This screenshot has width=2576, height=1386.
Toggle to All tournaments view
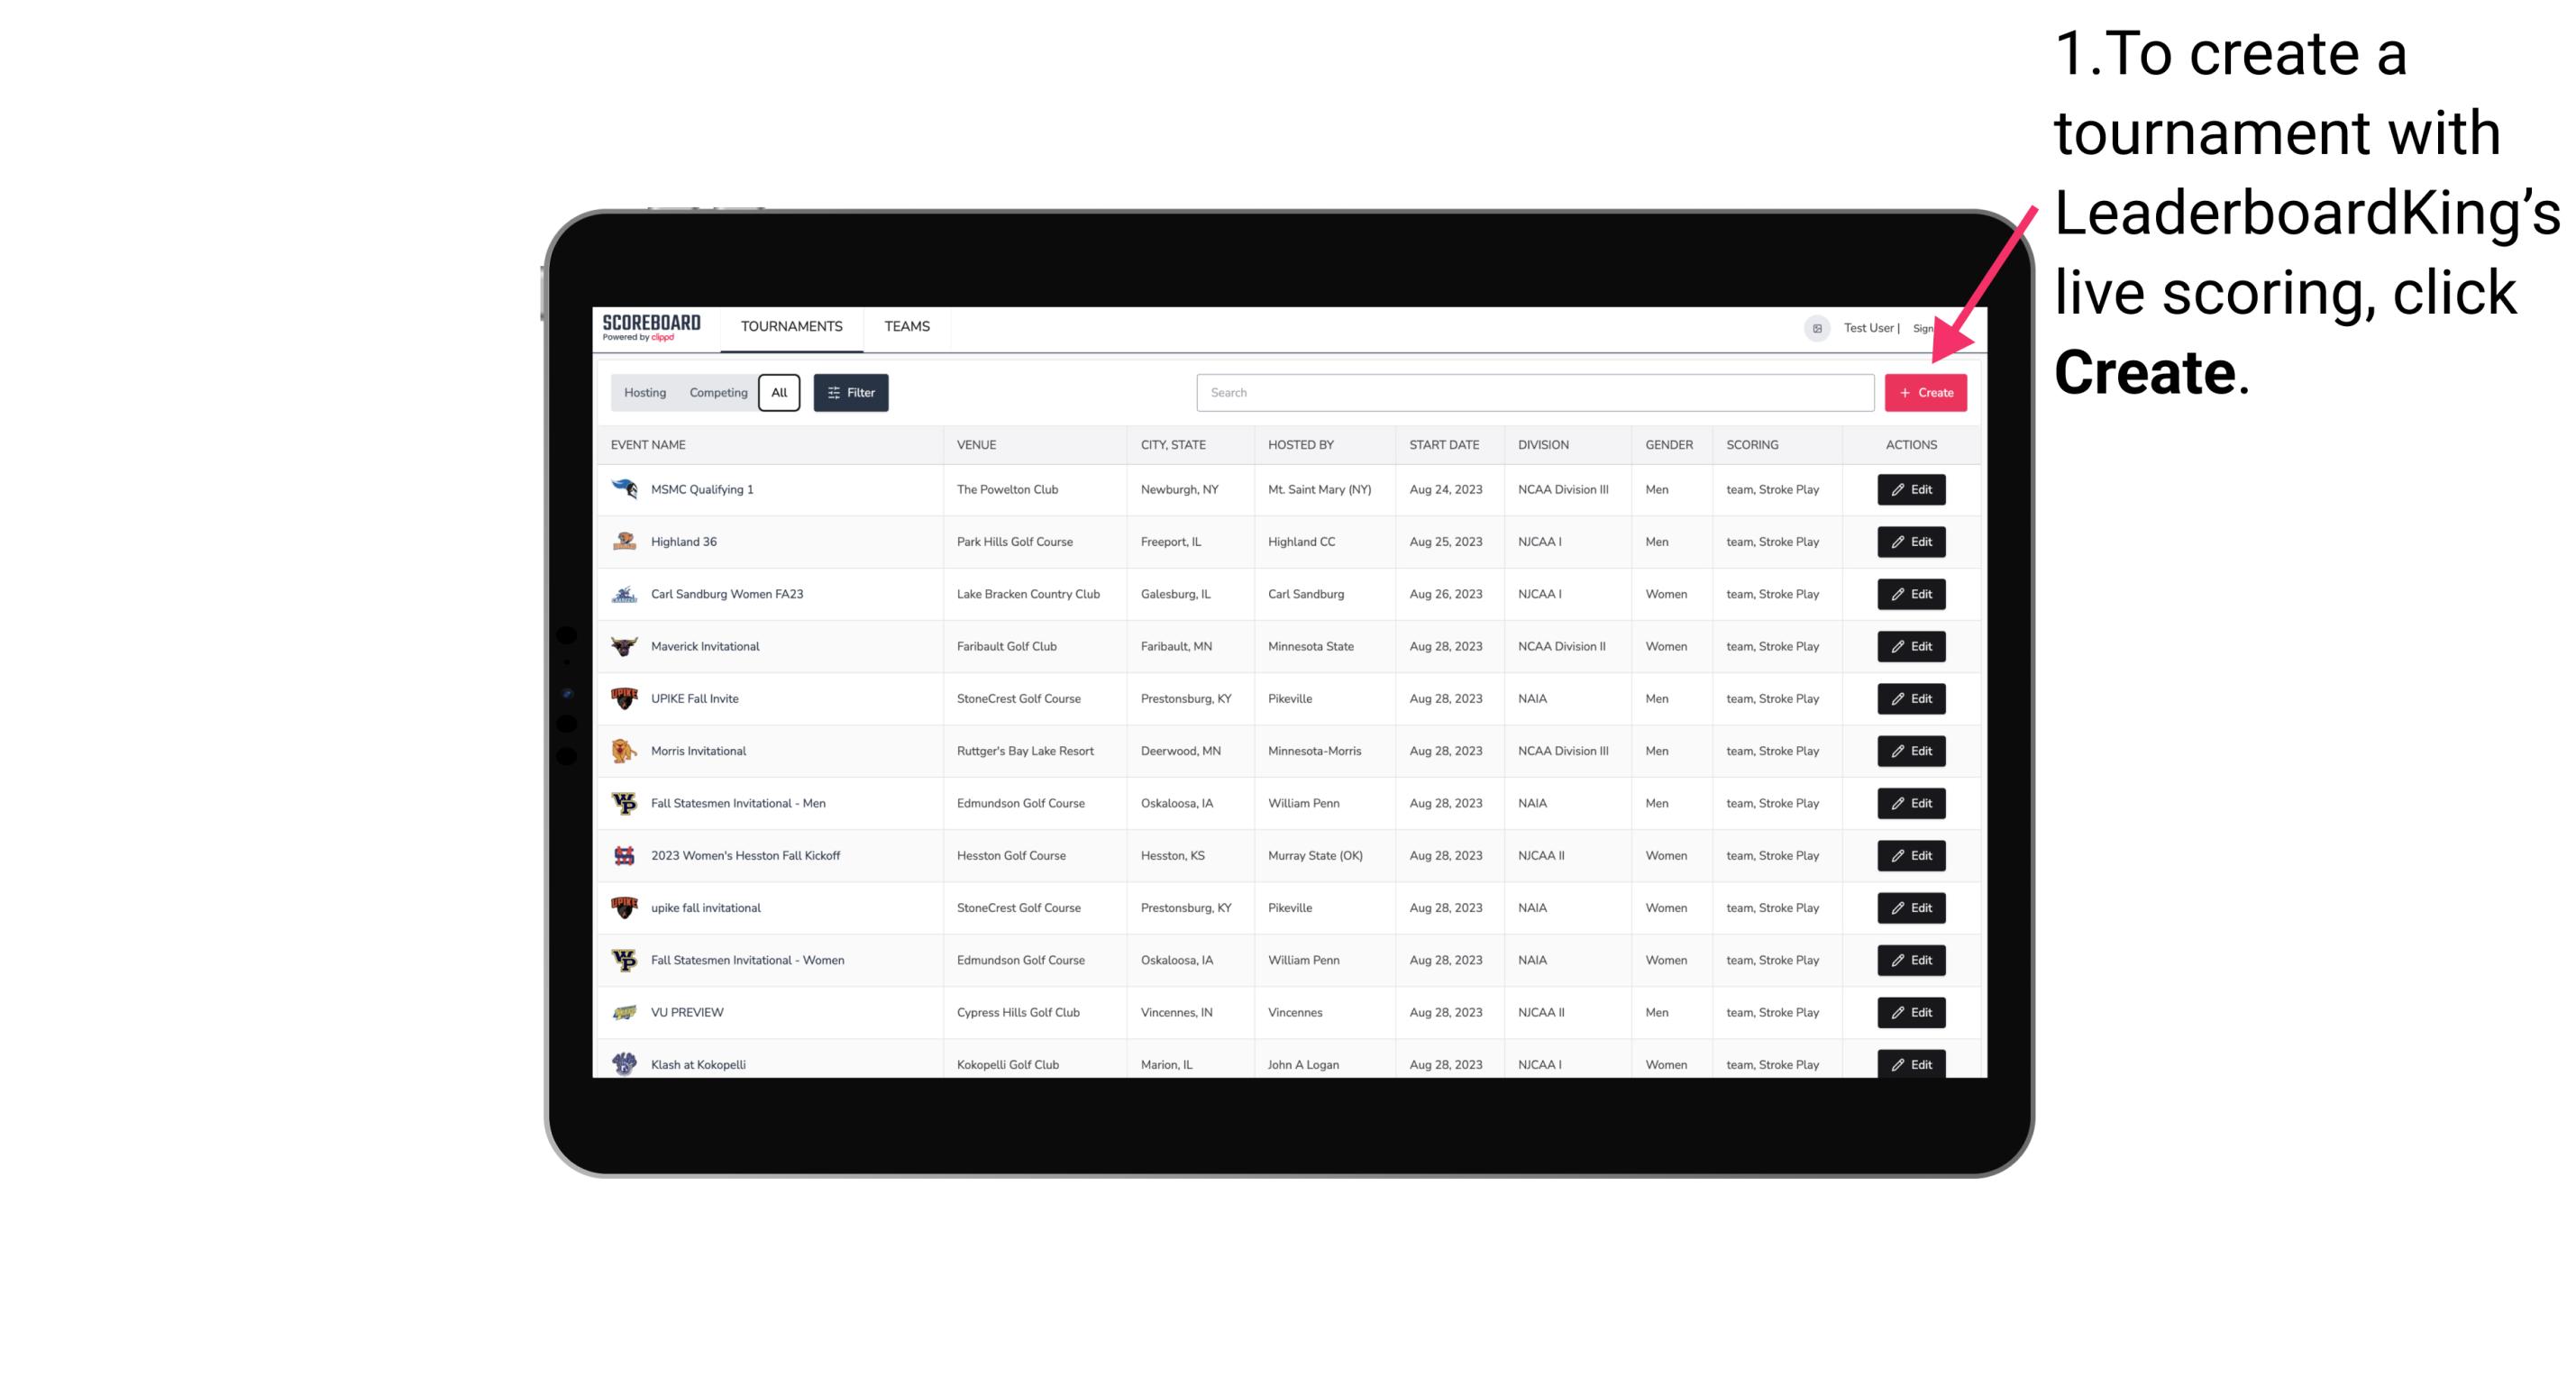click(x=781, y=393)
